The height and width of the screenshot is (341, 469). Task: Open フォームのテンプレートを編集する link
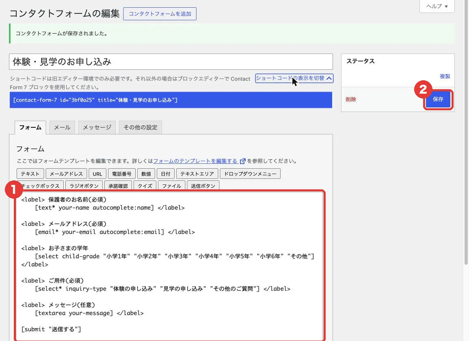pos(195,161)
